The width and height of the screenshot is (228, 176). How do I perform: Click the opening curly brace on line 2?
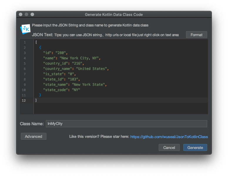click(x=40, y=48)
